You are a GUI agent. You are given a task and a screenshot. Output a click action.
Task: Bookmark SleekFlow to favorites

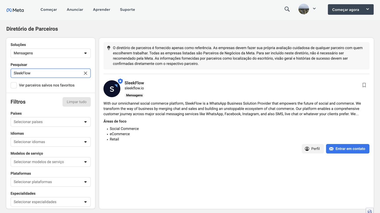click(x=364, y=85)
